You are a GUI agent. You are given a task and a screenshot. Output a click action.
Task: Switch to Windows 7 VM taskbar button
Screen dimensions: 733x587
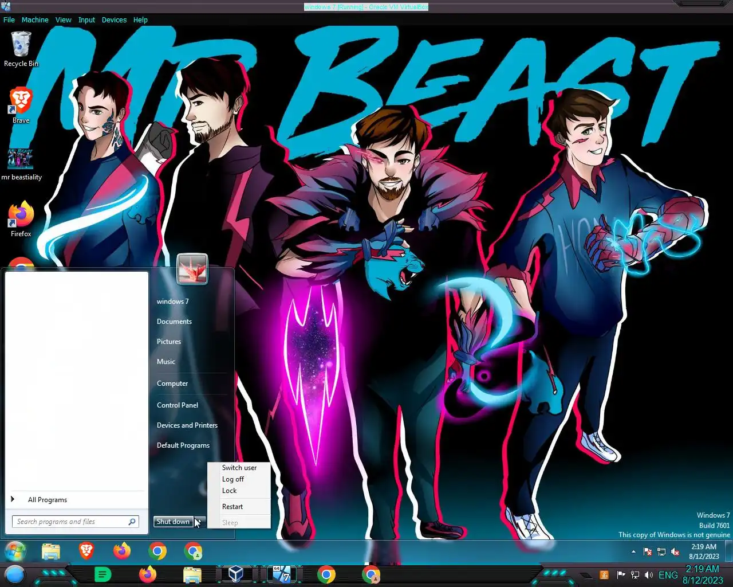pyautogui.click(x=282, y=574)
